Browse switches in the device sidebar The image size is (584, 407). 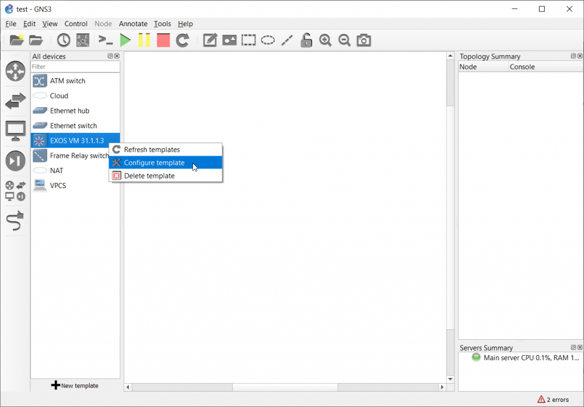tap(15, 101)
